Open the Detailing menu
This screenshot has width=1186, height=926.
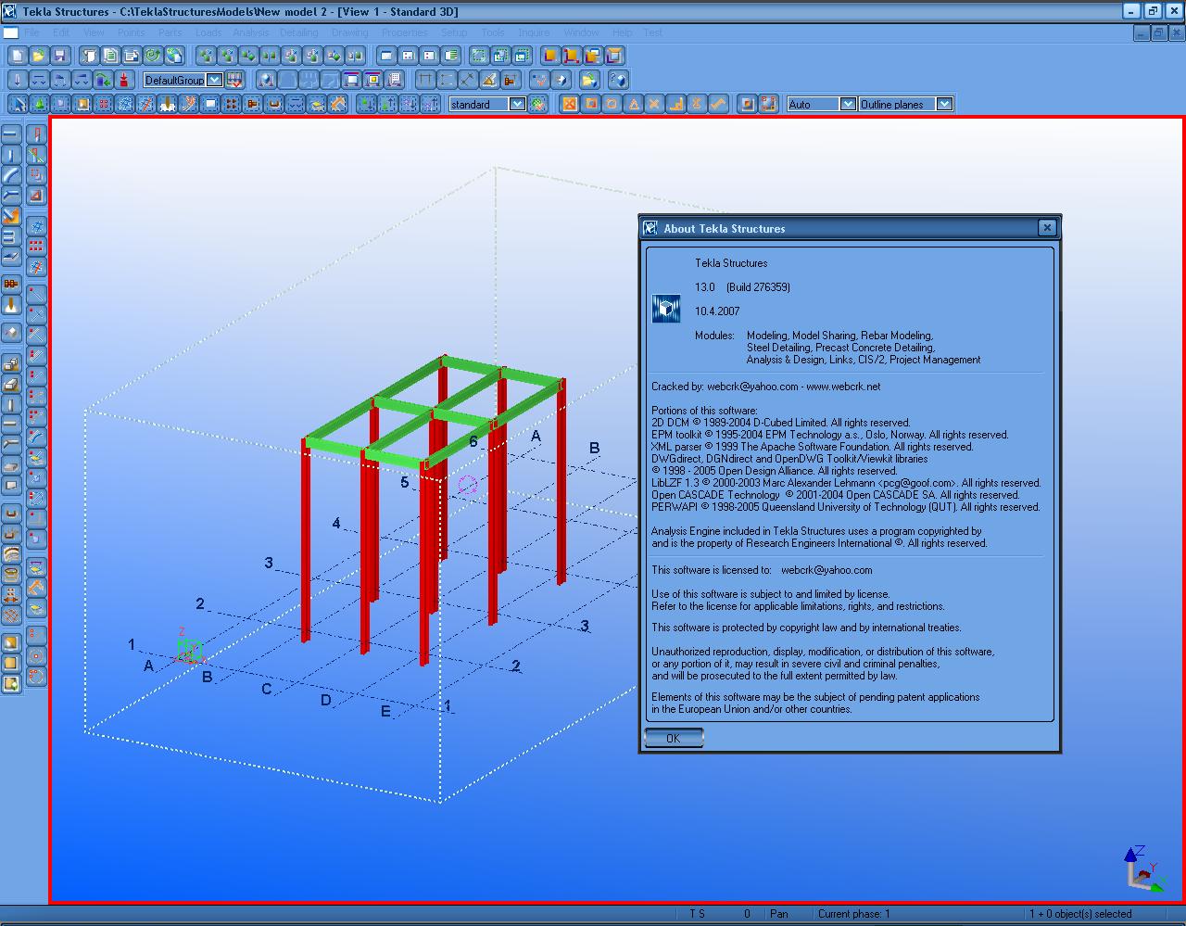coord(298,32)
